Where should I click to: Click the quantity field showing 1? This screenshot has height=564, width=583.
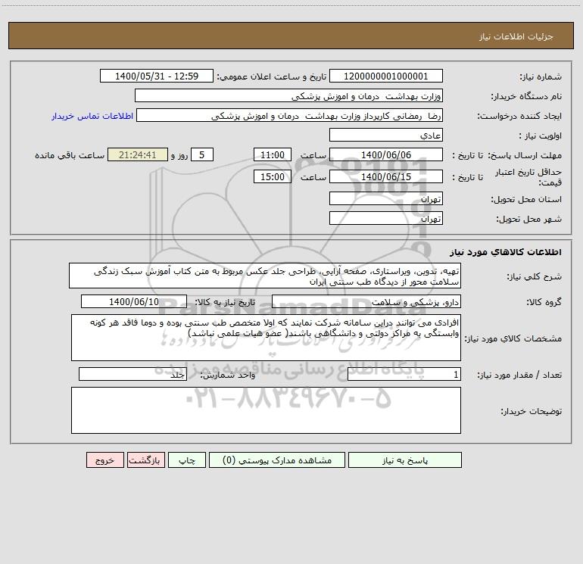pyautogui.click(x=404, y=374)
